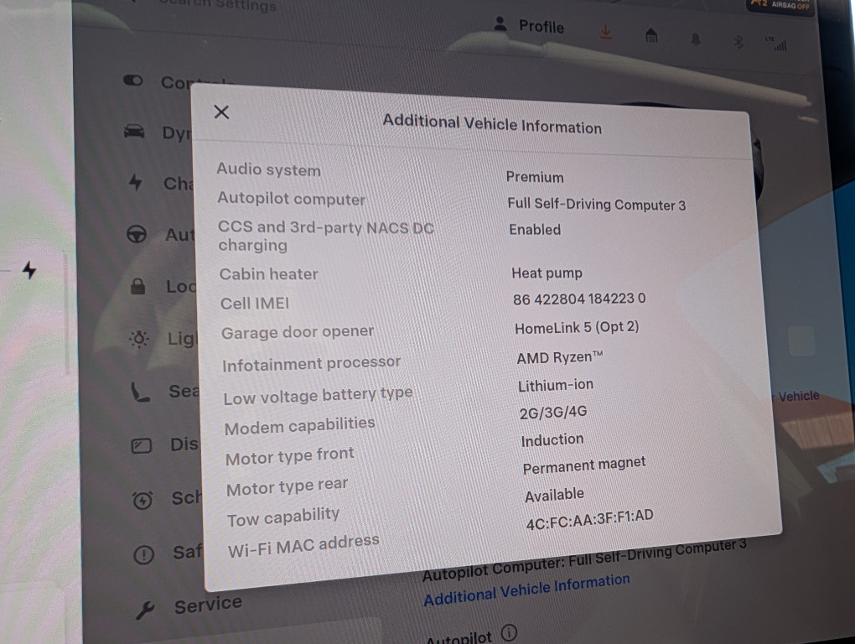Open Locks via the padlock icon
Screen dimensions: 855x644
tap(137, 287)
